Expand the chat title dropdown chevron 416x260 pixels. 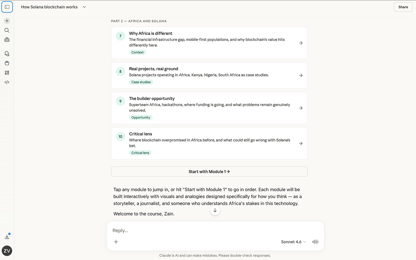tap(84, 7)
